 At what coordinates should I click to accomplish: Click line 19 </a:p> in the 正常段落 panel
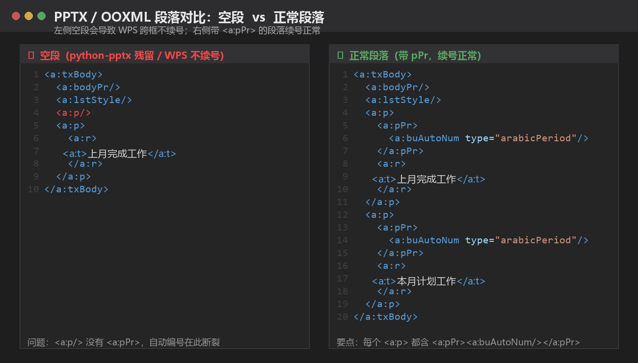[383, 304]
